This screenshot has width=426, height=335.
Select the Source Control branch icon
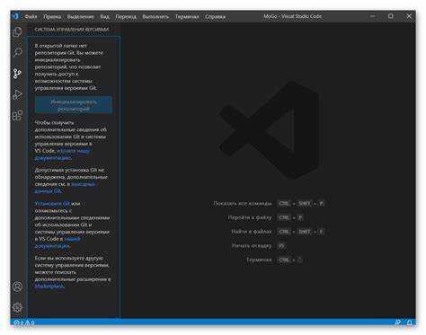17,74
